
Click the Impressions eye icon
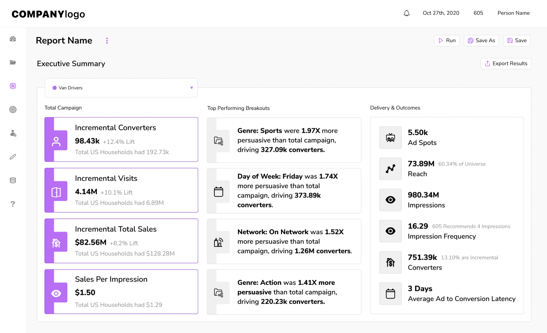[390, 200]
